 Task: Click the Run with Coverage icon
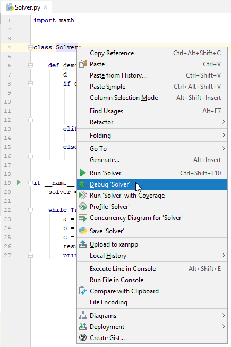click(83, 195)
